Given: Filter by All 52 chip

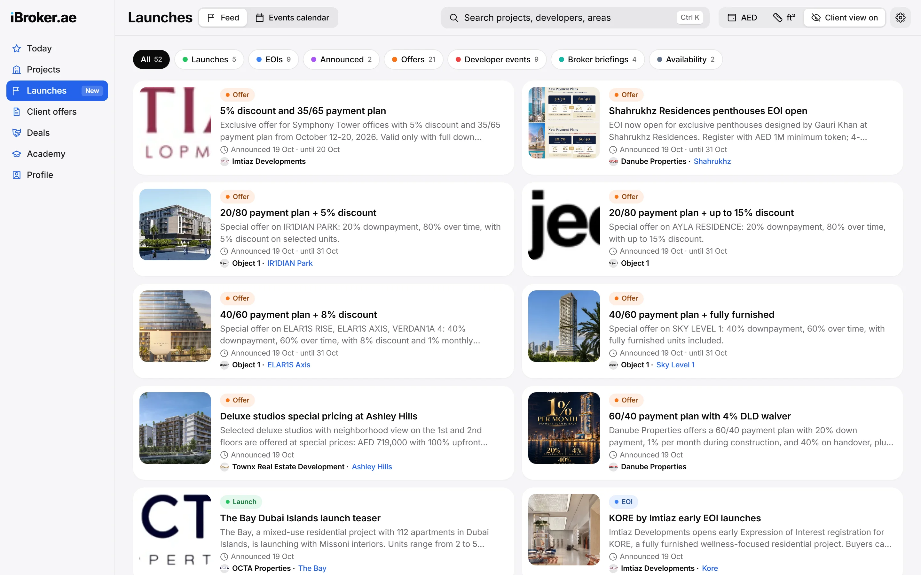Looking at the screenshot, I should [151, 59].
